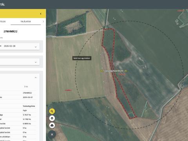Click the J7NHMR22 value in the table

tap(27, 93)
